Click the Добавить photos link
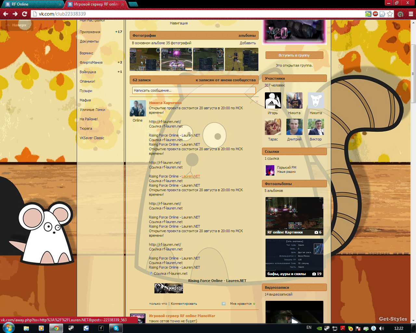Image resolution: width=416 pixels, height=333 pixels. click(x=248, y=43)
